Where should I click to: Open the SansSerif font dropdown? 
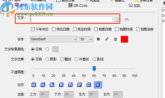pos(54,39)
